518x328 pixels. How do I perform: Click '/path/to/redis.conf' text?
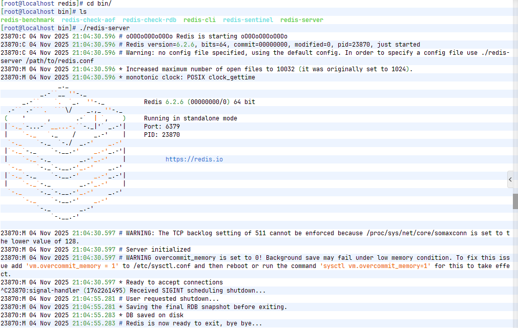(x=60, y=61)
